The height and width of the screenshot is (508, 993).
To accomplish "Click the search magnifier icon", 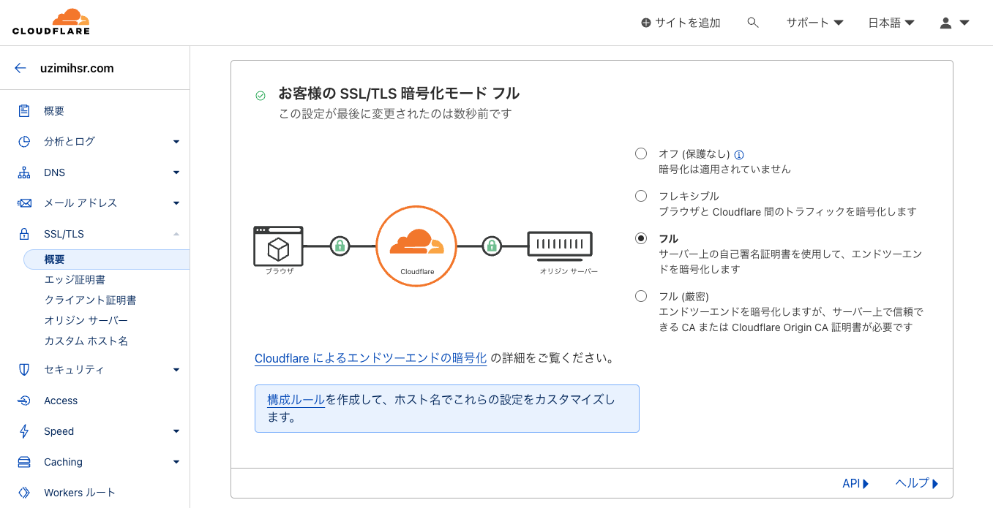I will coord(753,23).
